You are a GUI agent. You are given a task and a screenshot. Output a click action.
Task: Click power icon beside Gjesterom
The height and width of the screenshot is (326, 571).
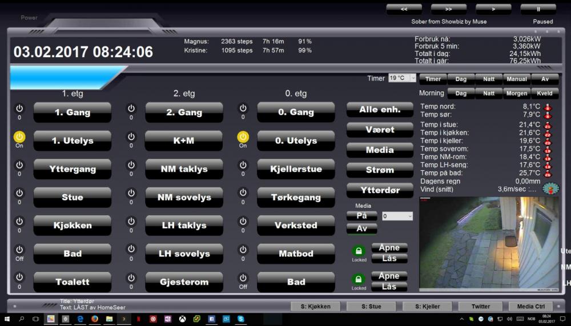131,277
